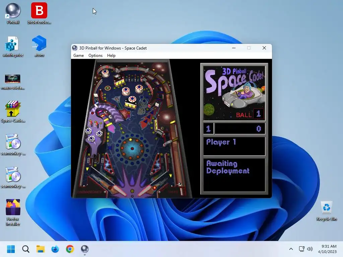
Task: Click the blue circular target in table center
Action: pyautogui.click(x=132, y=149)
